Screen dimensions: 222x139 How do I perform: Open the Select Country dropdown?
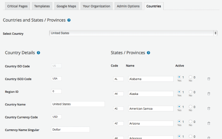click(x=133, y=33)
